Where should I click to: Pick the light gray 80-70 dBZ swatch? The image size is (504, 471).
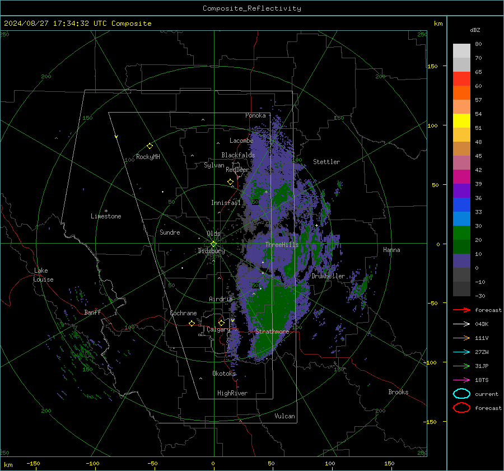point(461,51)
